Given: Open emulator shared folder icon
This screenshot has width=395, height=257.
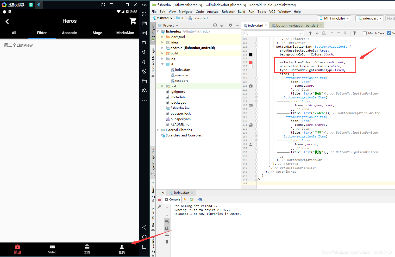Looking at the screenshot, I should (145, 81).
